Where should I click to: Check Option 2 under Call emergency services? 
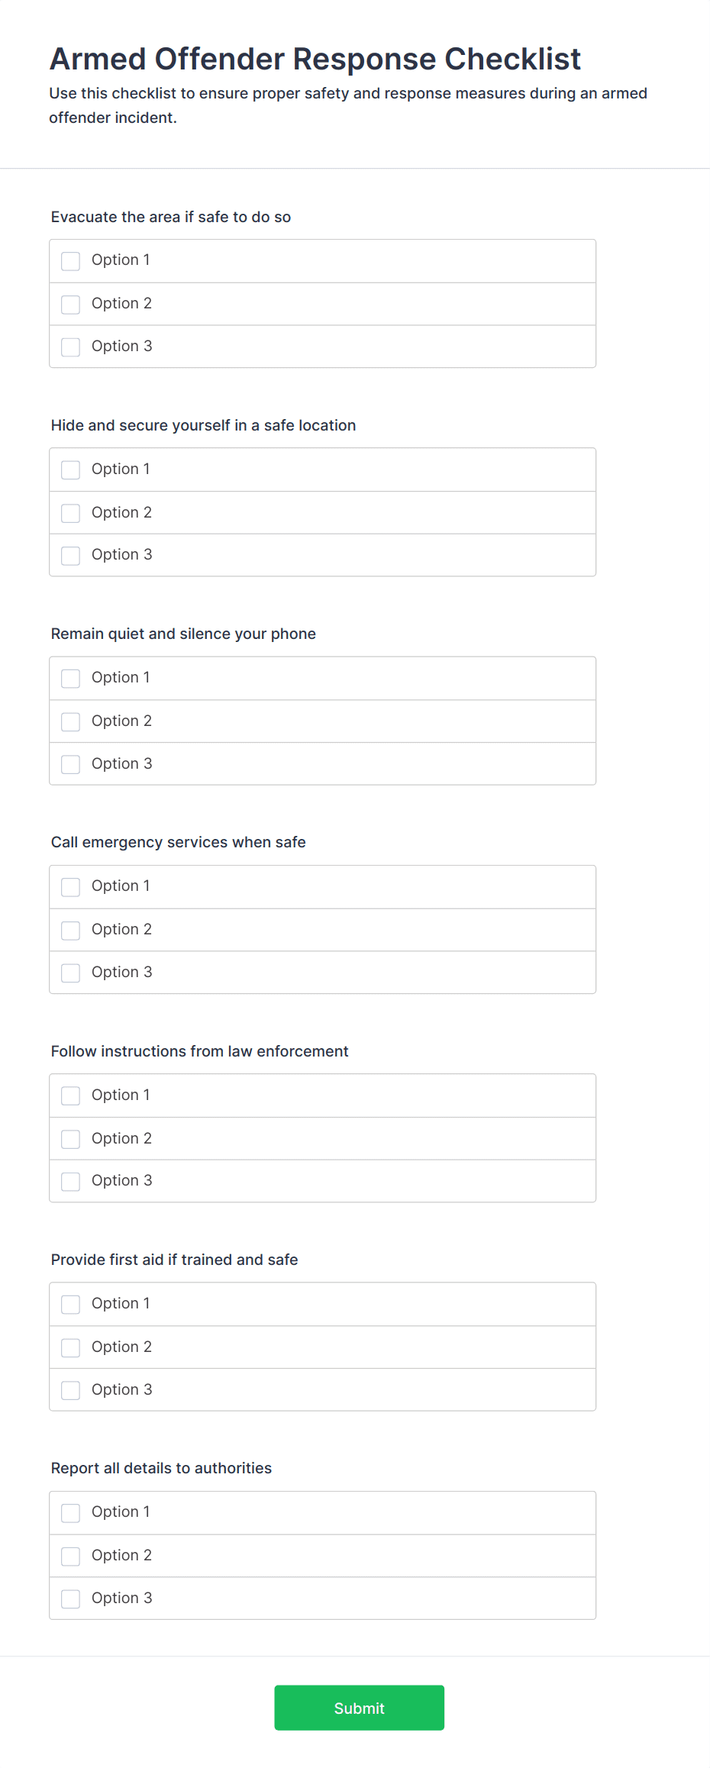[x=70, y=930]
